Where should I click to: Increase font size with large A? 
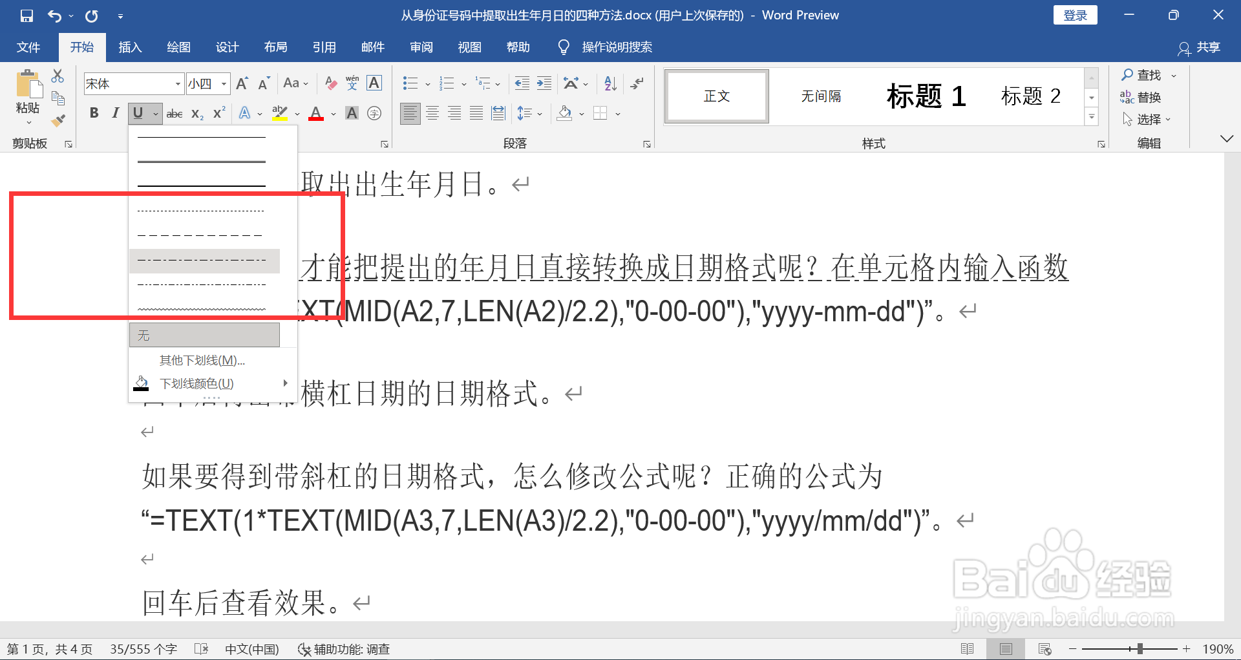(x=242, y=83)
